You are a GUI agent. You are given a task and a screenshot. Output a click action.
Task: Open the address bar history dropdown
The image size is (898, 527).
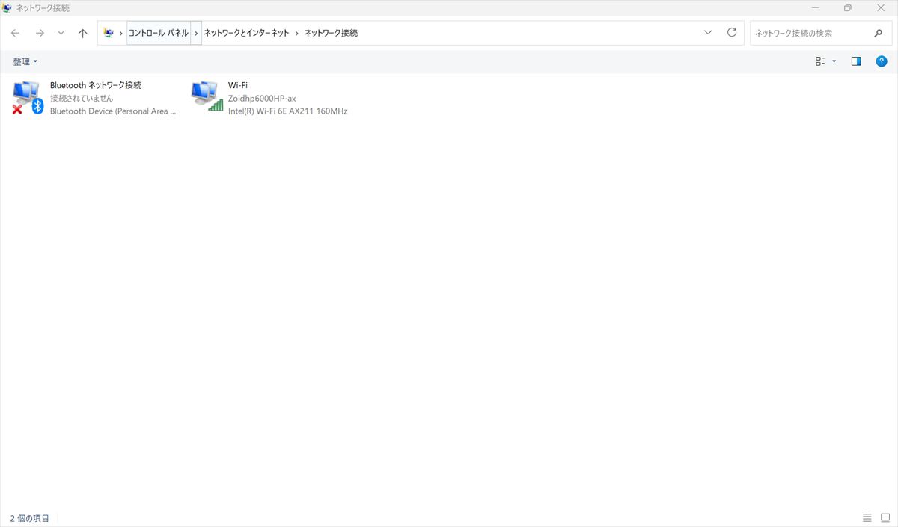(708, 33)
